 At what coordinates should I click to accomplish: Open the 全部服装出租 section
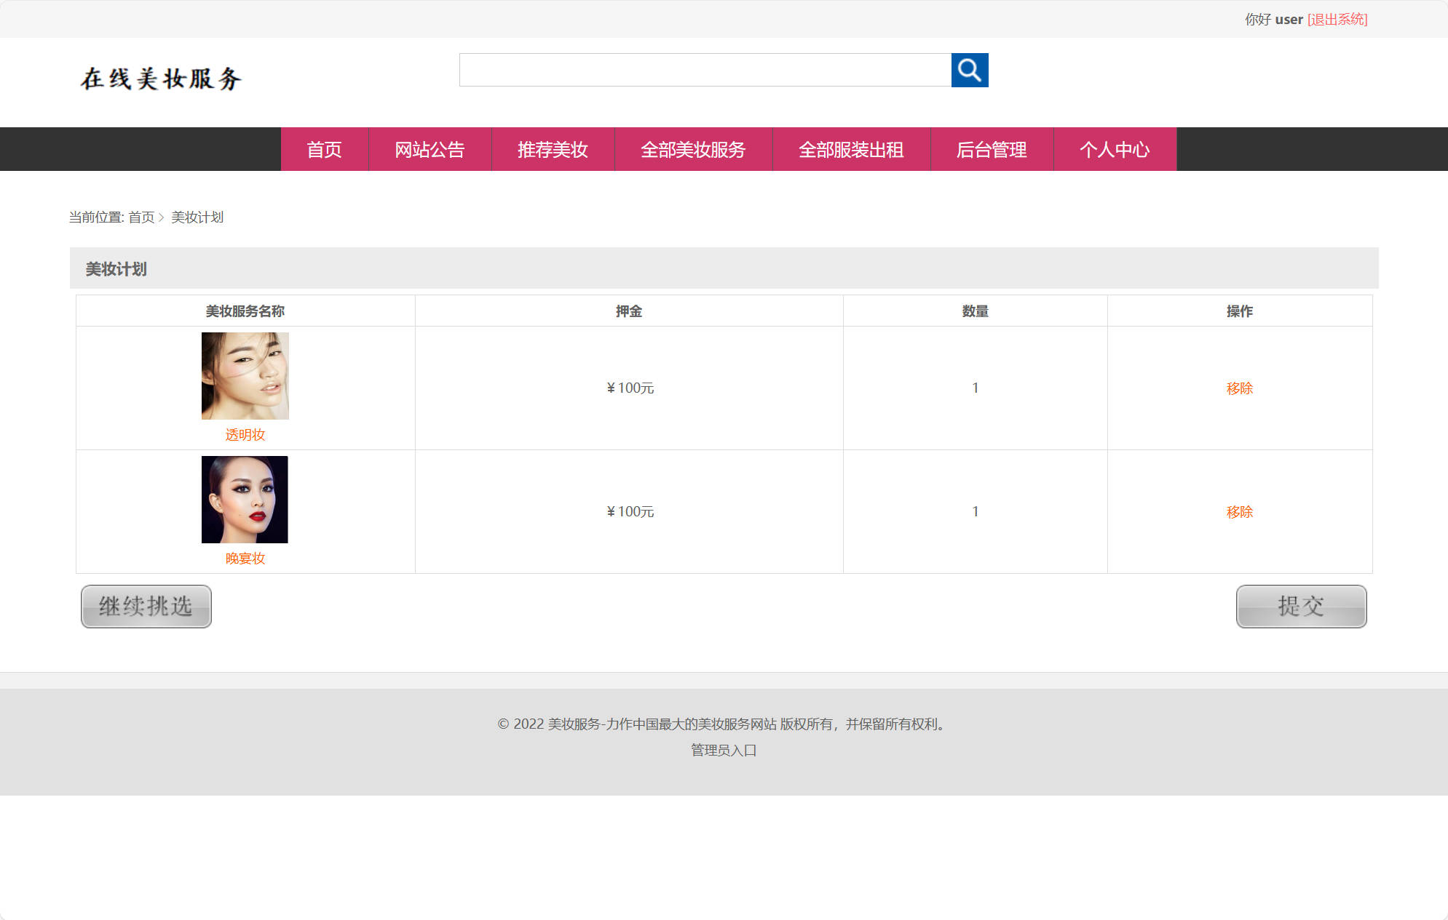[x=851, y=150]
